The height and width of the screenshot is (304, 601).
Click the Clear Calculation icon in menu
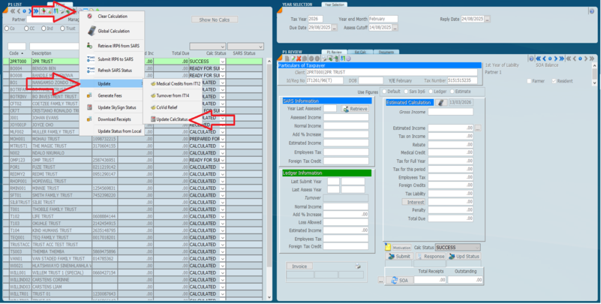point(89,16)
